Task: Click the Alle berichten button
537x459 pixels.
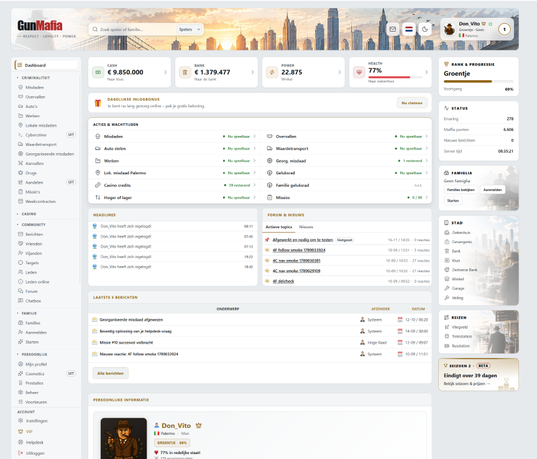Action: (x=110, y=373)
